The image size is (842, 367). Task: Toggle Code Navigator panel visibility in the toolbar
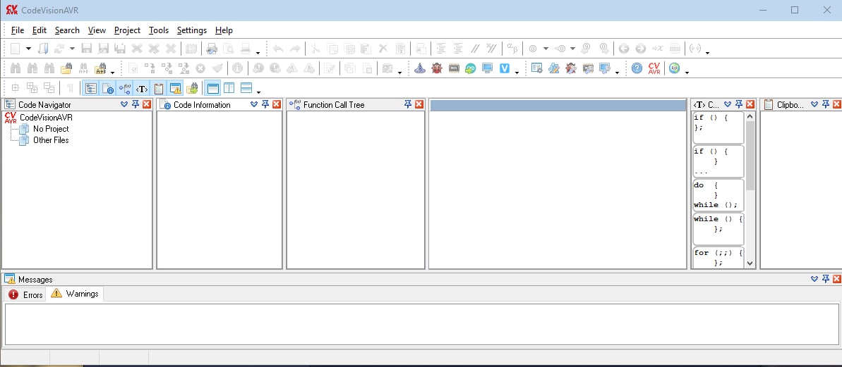tap(91, 88)
